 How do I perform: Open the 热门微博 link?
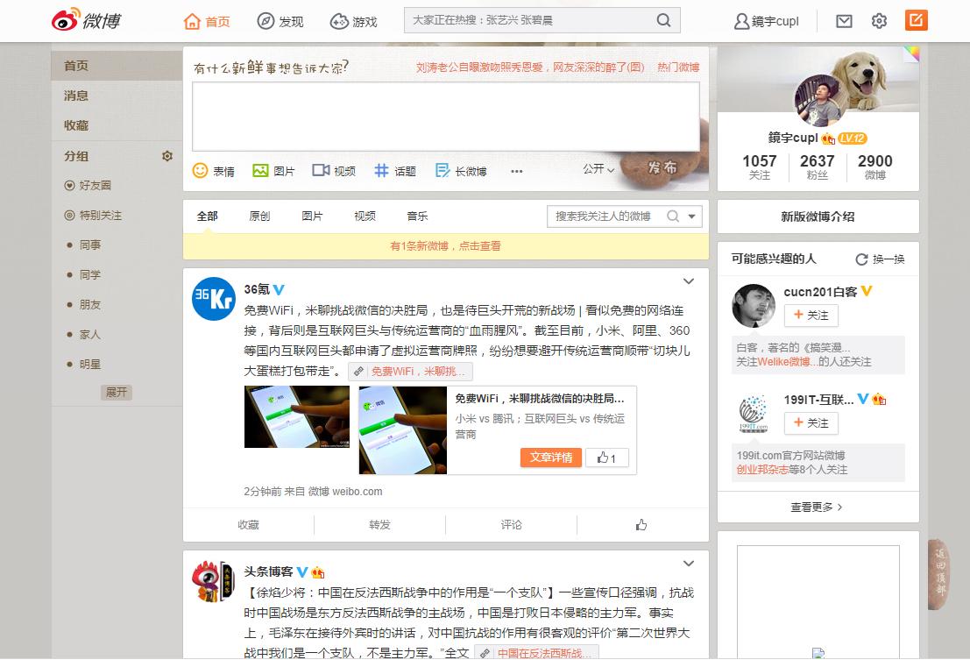click(678, 67)
